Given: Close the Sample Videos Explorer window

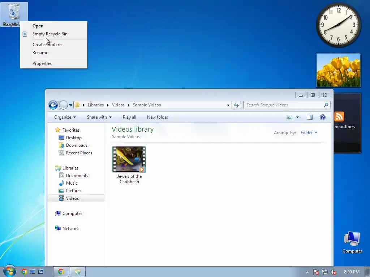Looking at the screenshot, I should click(x=325, y=95).
